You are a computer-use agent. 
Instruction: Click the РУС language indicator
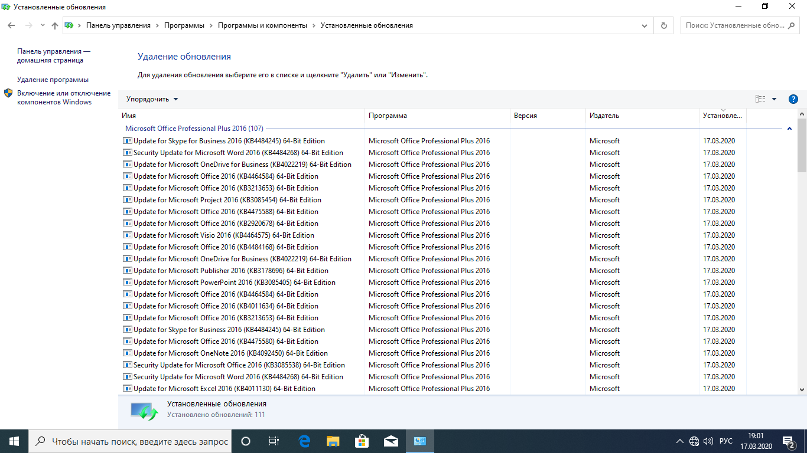point(726,441)
